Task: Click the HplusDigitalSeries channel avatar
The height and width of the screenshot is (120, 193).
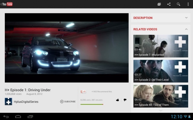Action: 8,101
